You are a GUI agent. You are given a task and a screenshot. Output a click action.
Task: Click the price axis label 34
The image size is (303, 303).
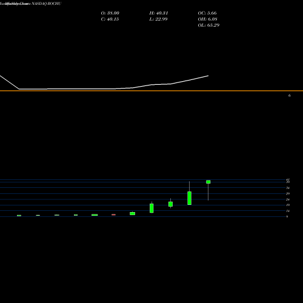[x=288, y=188]
